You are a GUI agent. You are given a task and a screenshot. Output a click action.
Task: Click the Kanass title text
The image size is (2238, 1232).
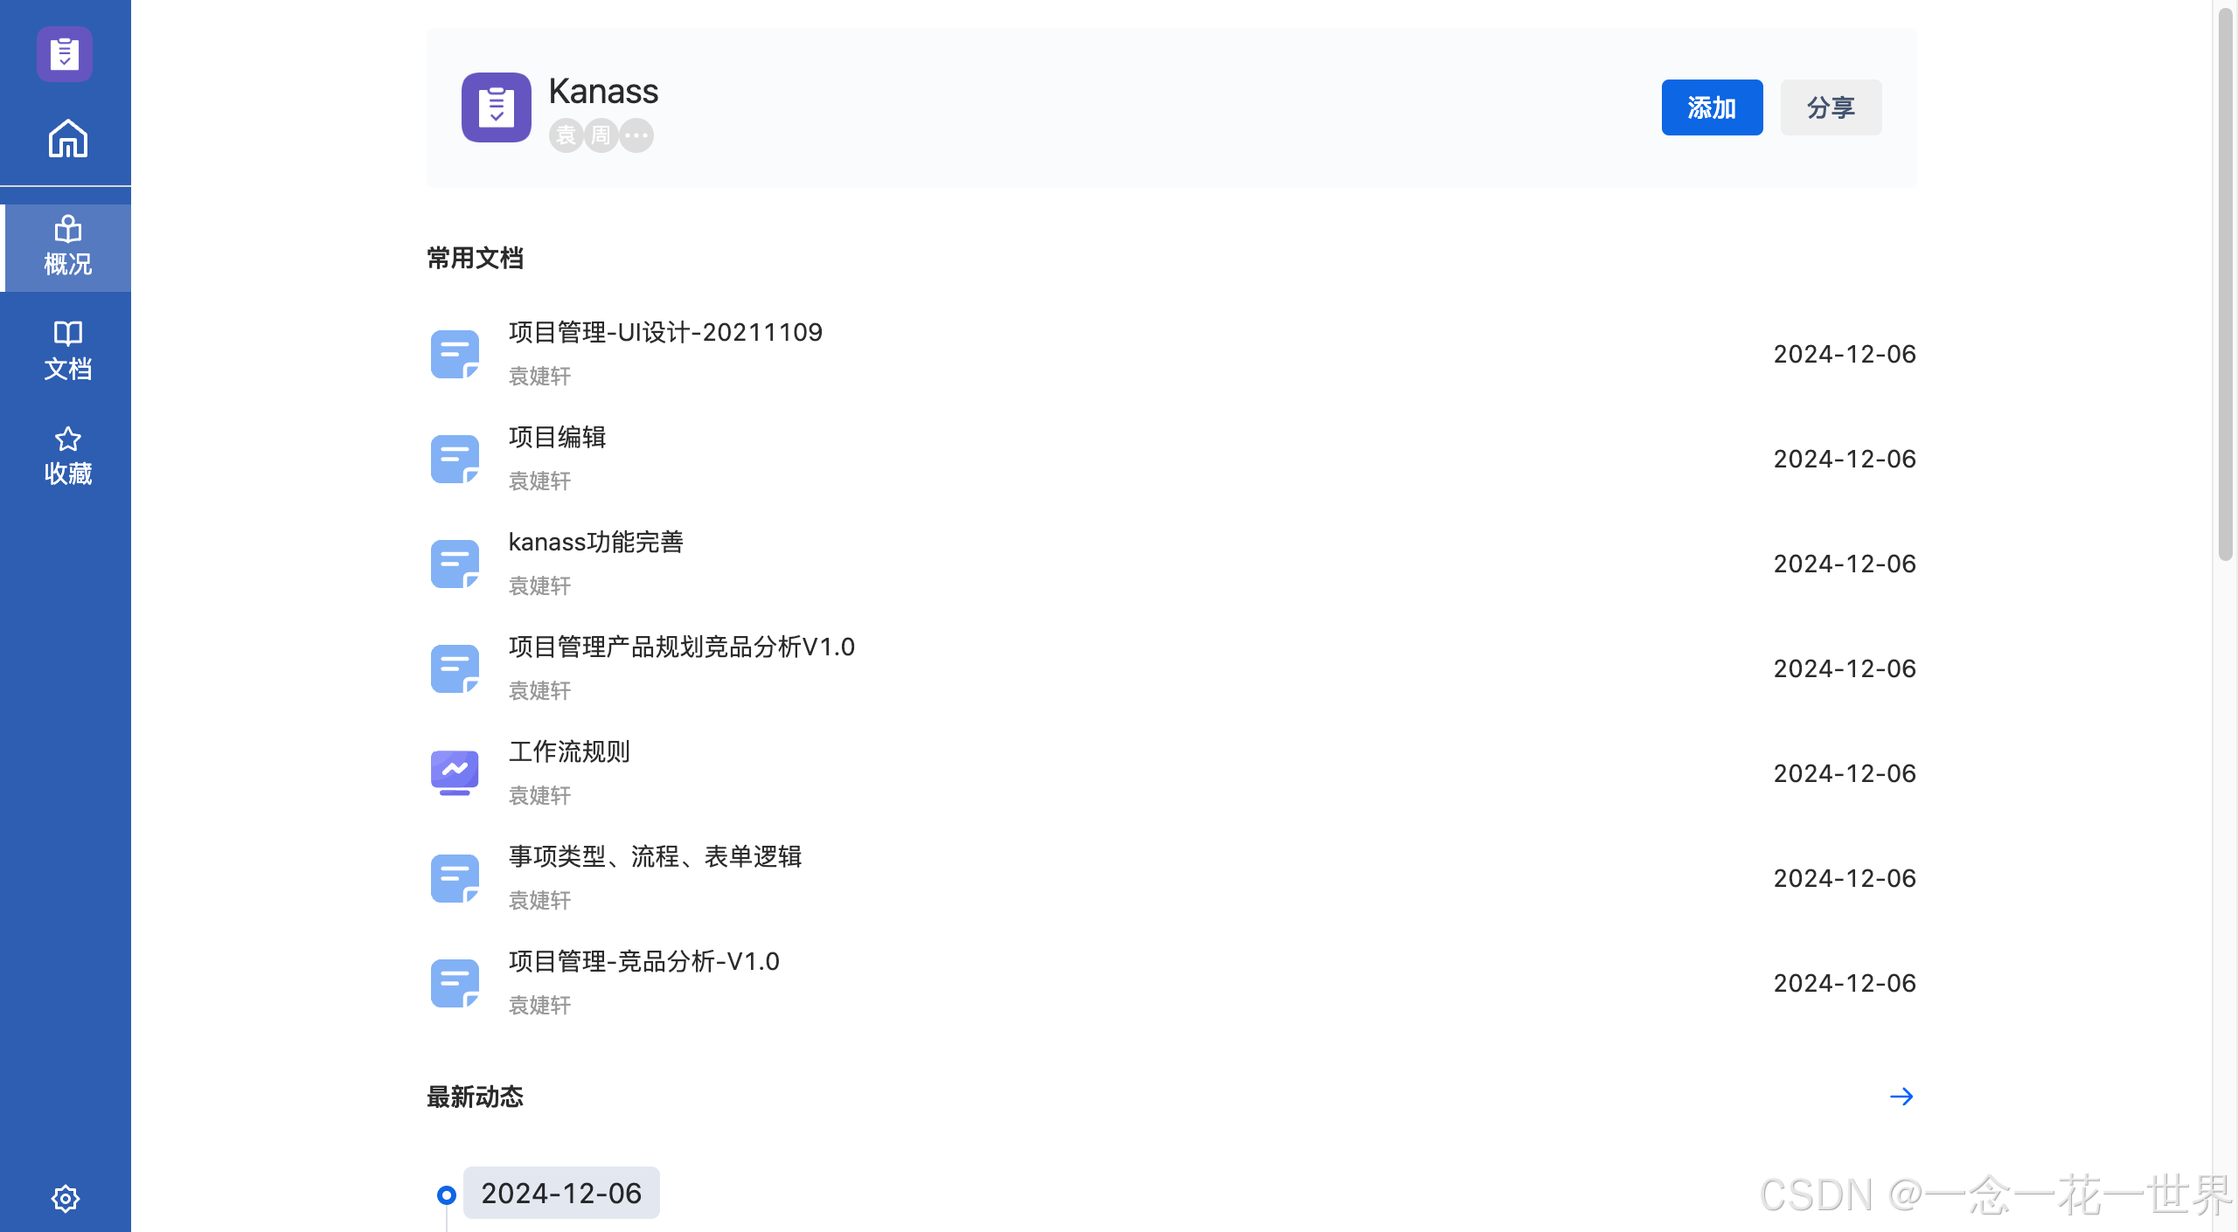point(603,91)
